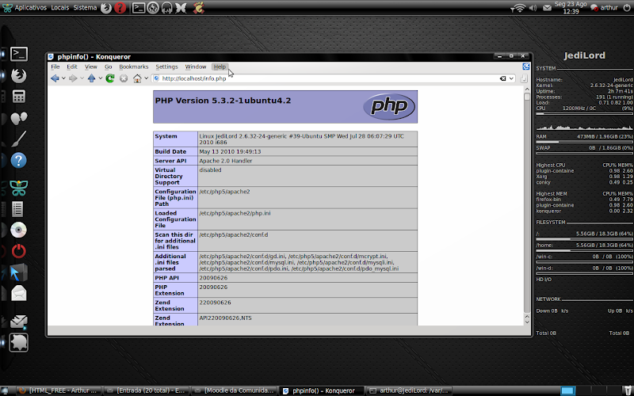
Task: Click the PHP logo on the page
Action: pos(389,106)
